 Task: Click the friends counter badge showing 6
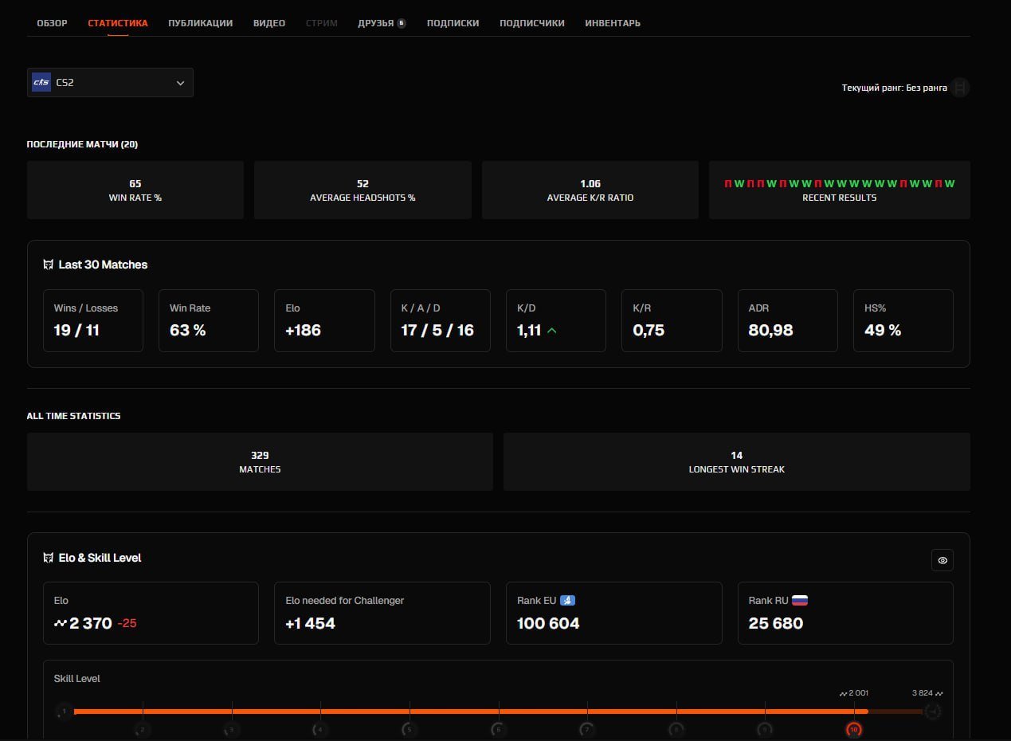point(399,22)
